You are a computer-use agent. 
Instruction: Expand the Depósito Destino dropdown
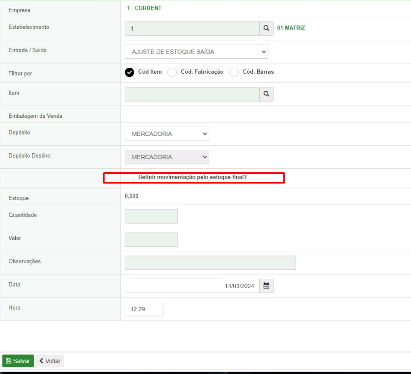167,157
